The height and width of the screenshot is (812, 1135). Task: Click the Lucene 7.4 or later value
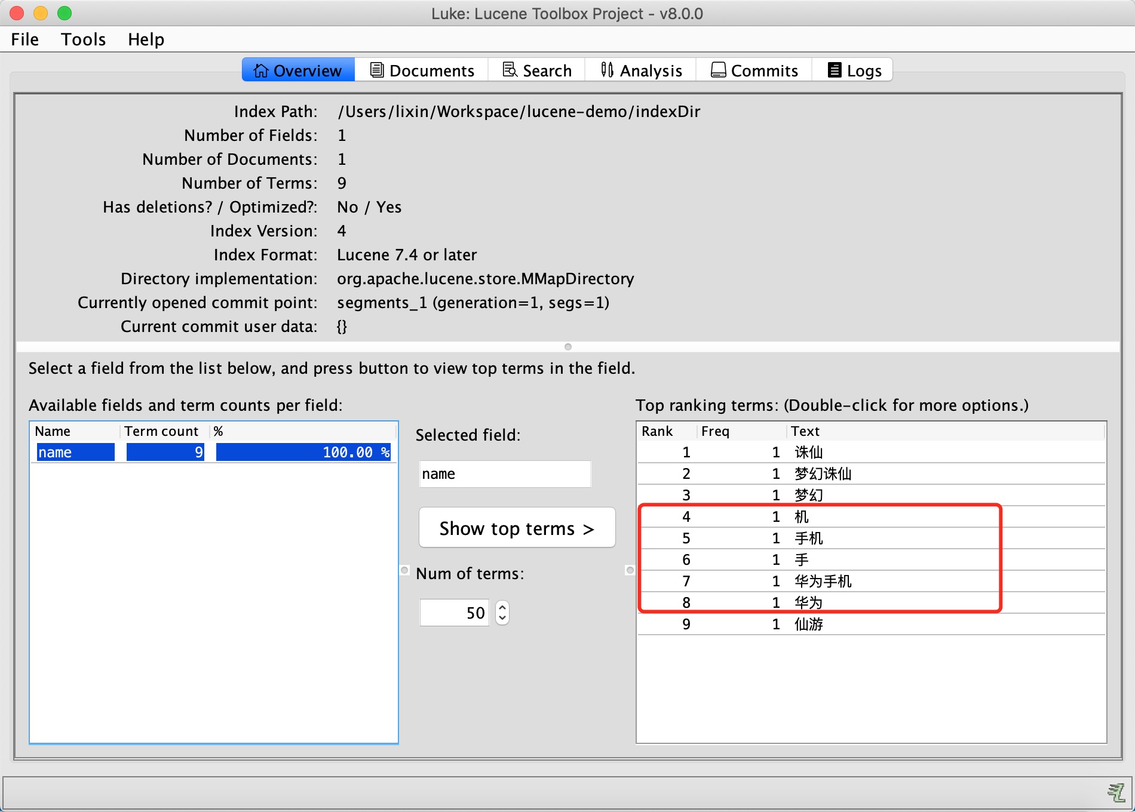coord(407,255)
